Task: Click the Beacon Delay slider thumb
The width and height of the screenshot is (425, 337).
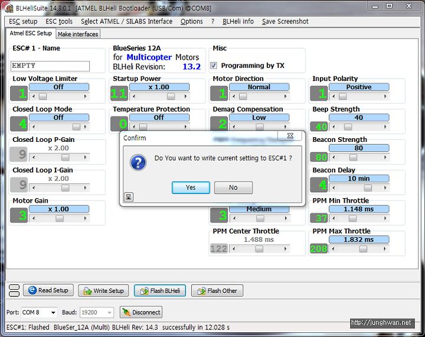Action: coord(368,187)
